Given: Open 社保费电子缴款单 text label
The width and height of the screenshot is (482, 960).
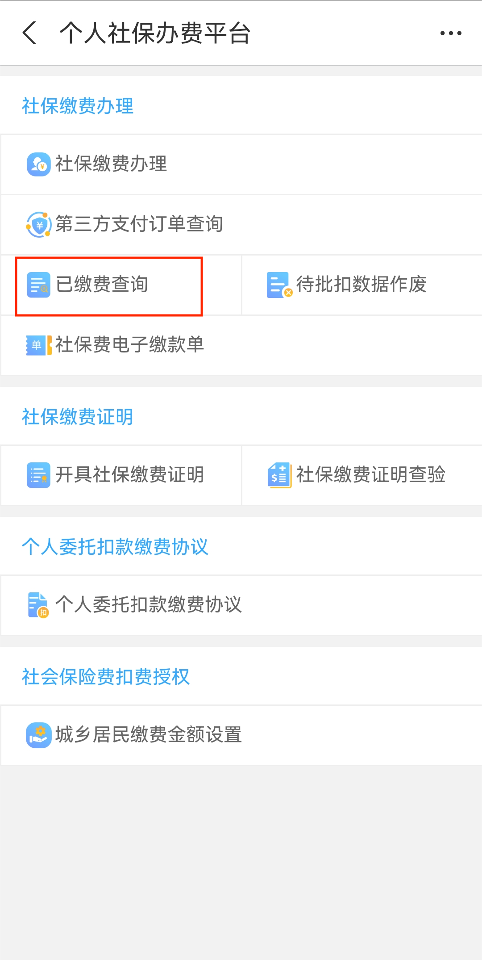Looking at the screenshot, I should coord(130,344).
